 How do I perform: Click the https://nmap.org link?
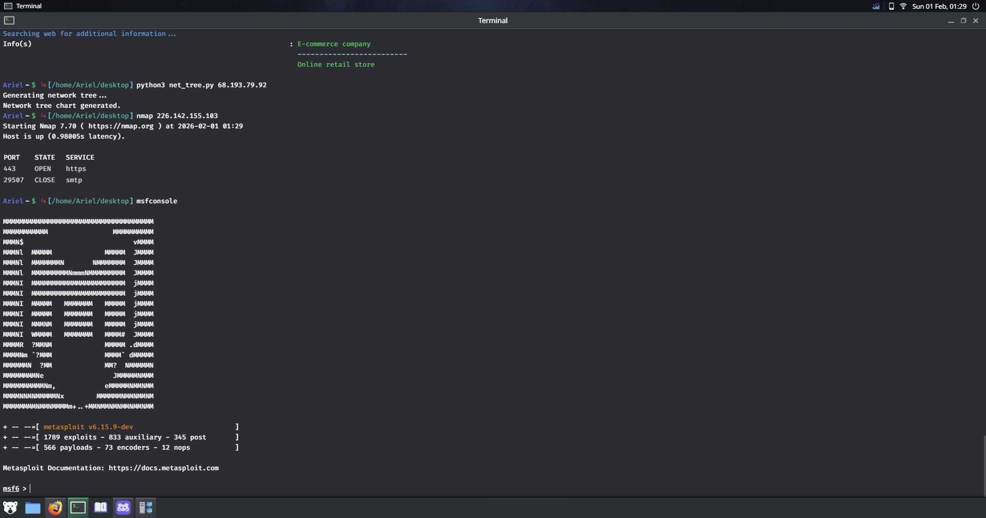pyautogui.click(x=121, y=126)
